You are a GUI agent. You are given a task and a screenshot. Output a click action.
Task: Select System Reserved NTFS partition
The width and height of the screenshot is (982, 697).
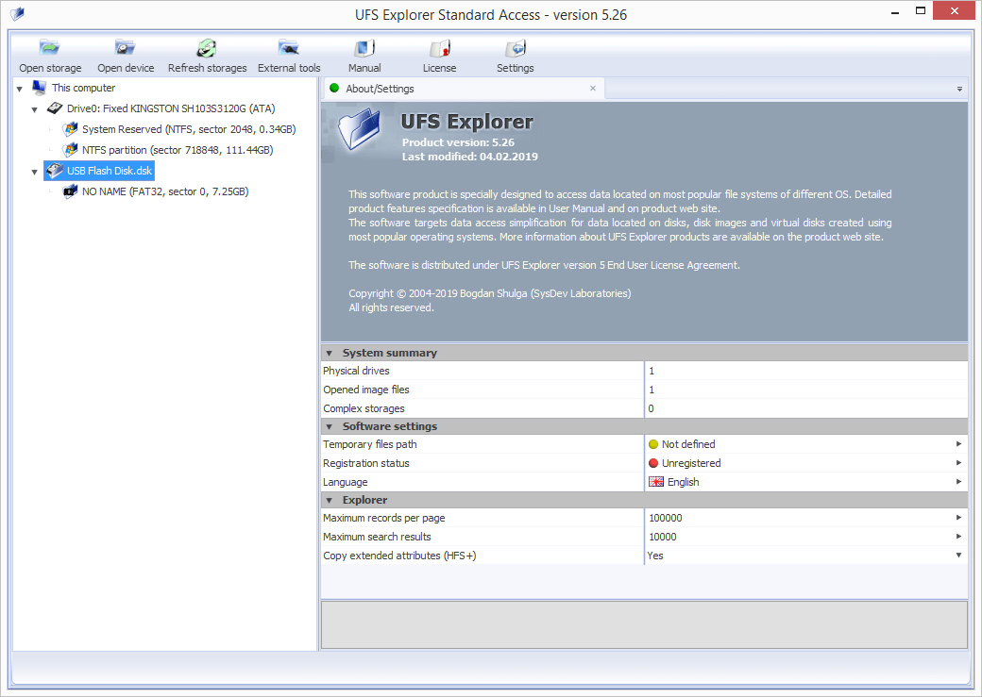coord(189,129)
